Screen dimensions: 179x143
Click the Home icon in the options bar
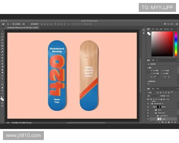point(3,24)
